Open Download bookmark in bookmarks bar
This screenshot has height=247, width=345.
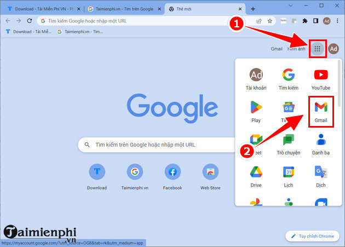pyautogui.click(x=28, y=32)
